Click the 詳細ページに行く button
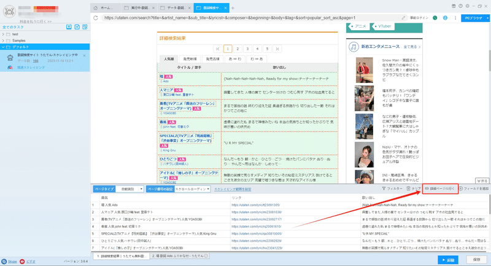The height and width of the screenshot is (266, 491). pos(440,189)
